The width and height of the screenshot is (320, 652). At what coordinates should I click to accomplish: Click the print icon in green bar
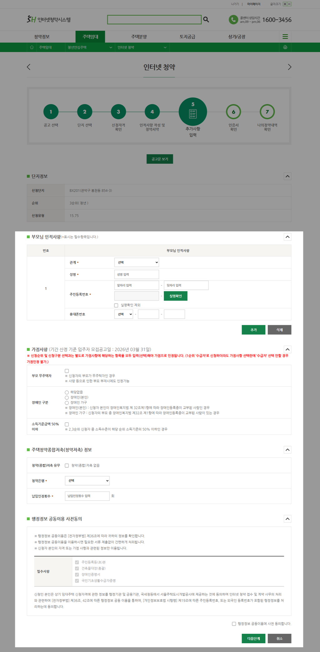[x=285, y=47]
